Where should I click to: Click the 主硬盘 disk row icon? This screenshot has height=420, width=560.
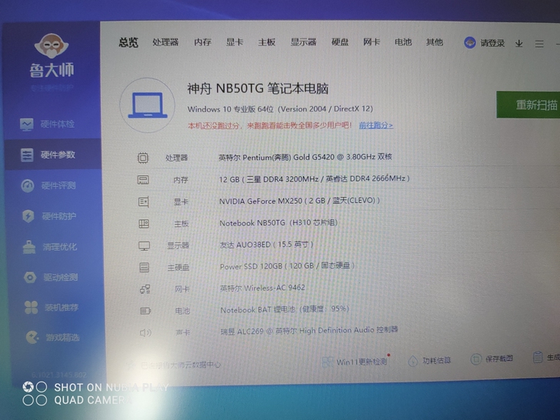coord(145,268)
